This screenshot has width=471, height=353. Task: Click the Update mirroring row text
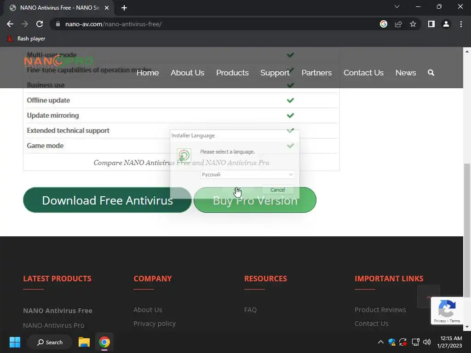click(x=53, y=115)
